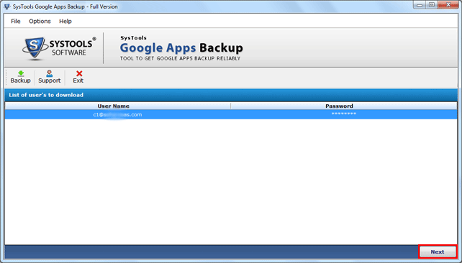
Task: Open the Help menu
Action: pyautogui.click(x=65, y=21)
